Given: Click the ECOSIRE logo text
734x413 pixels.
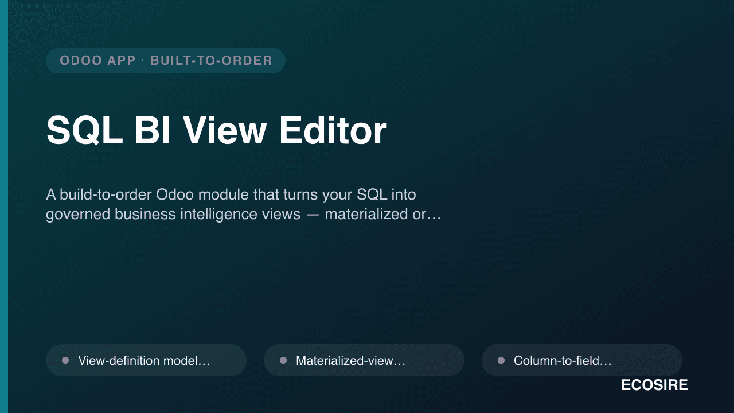Looking at the screenshot, I should (654, 385).
